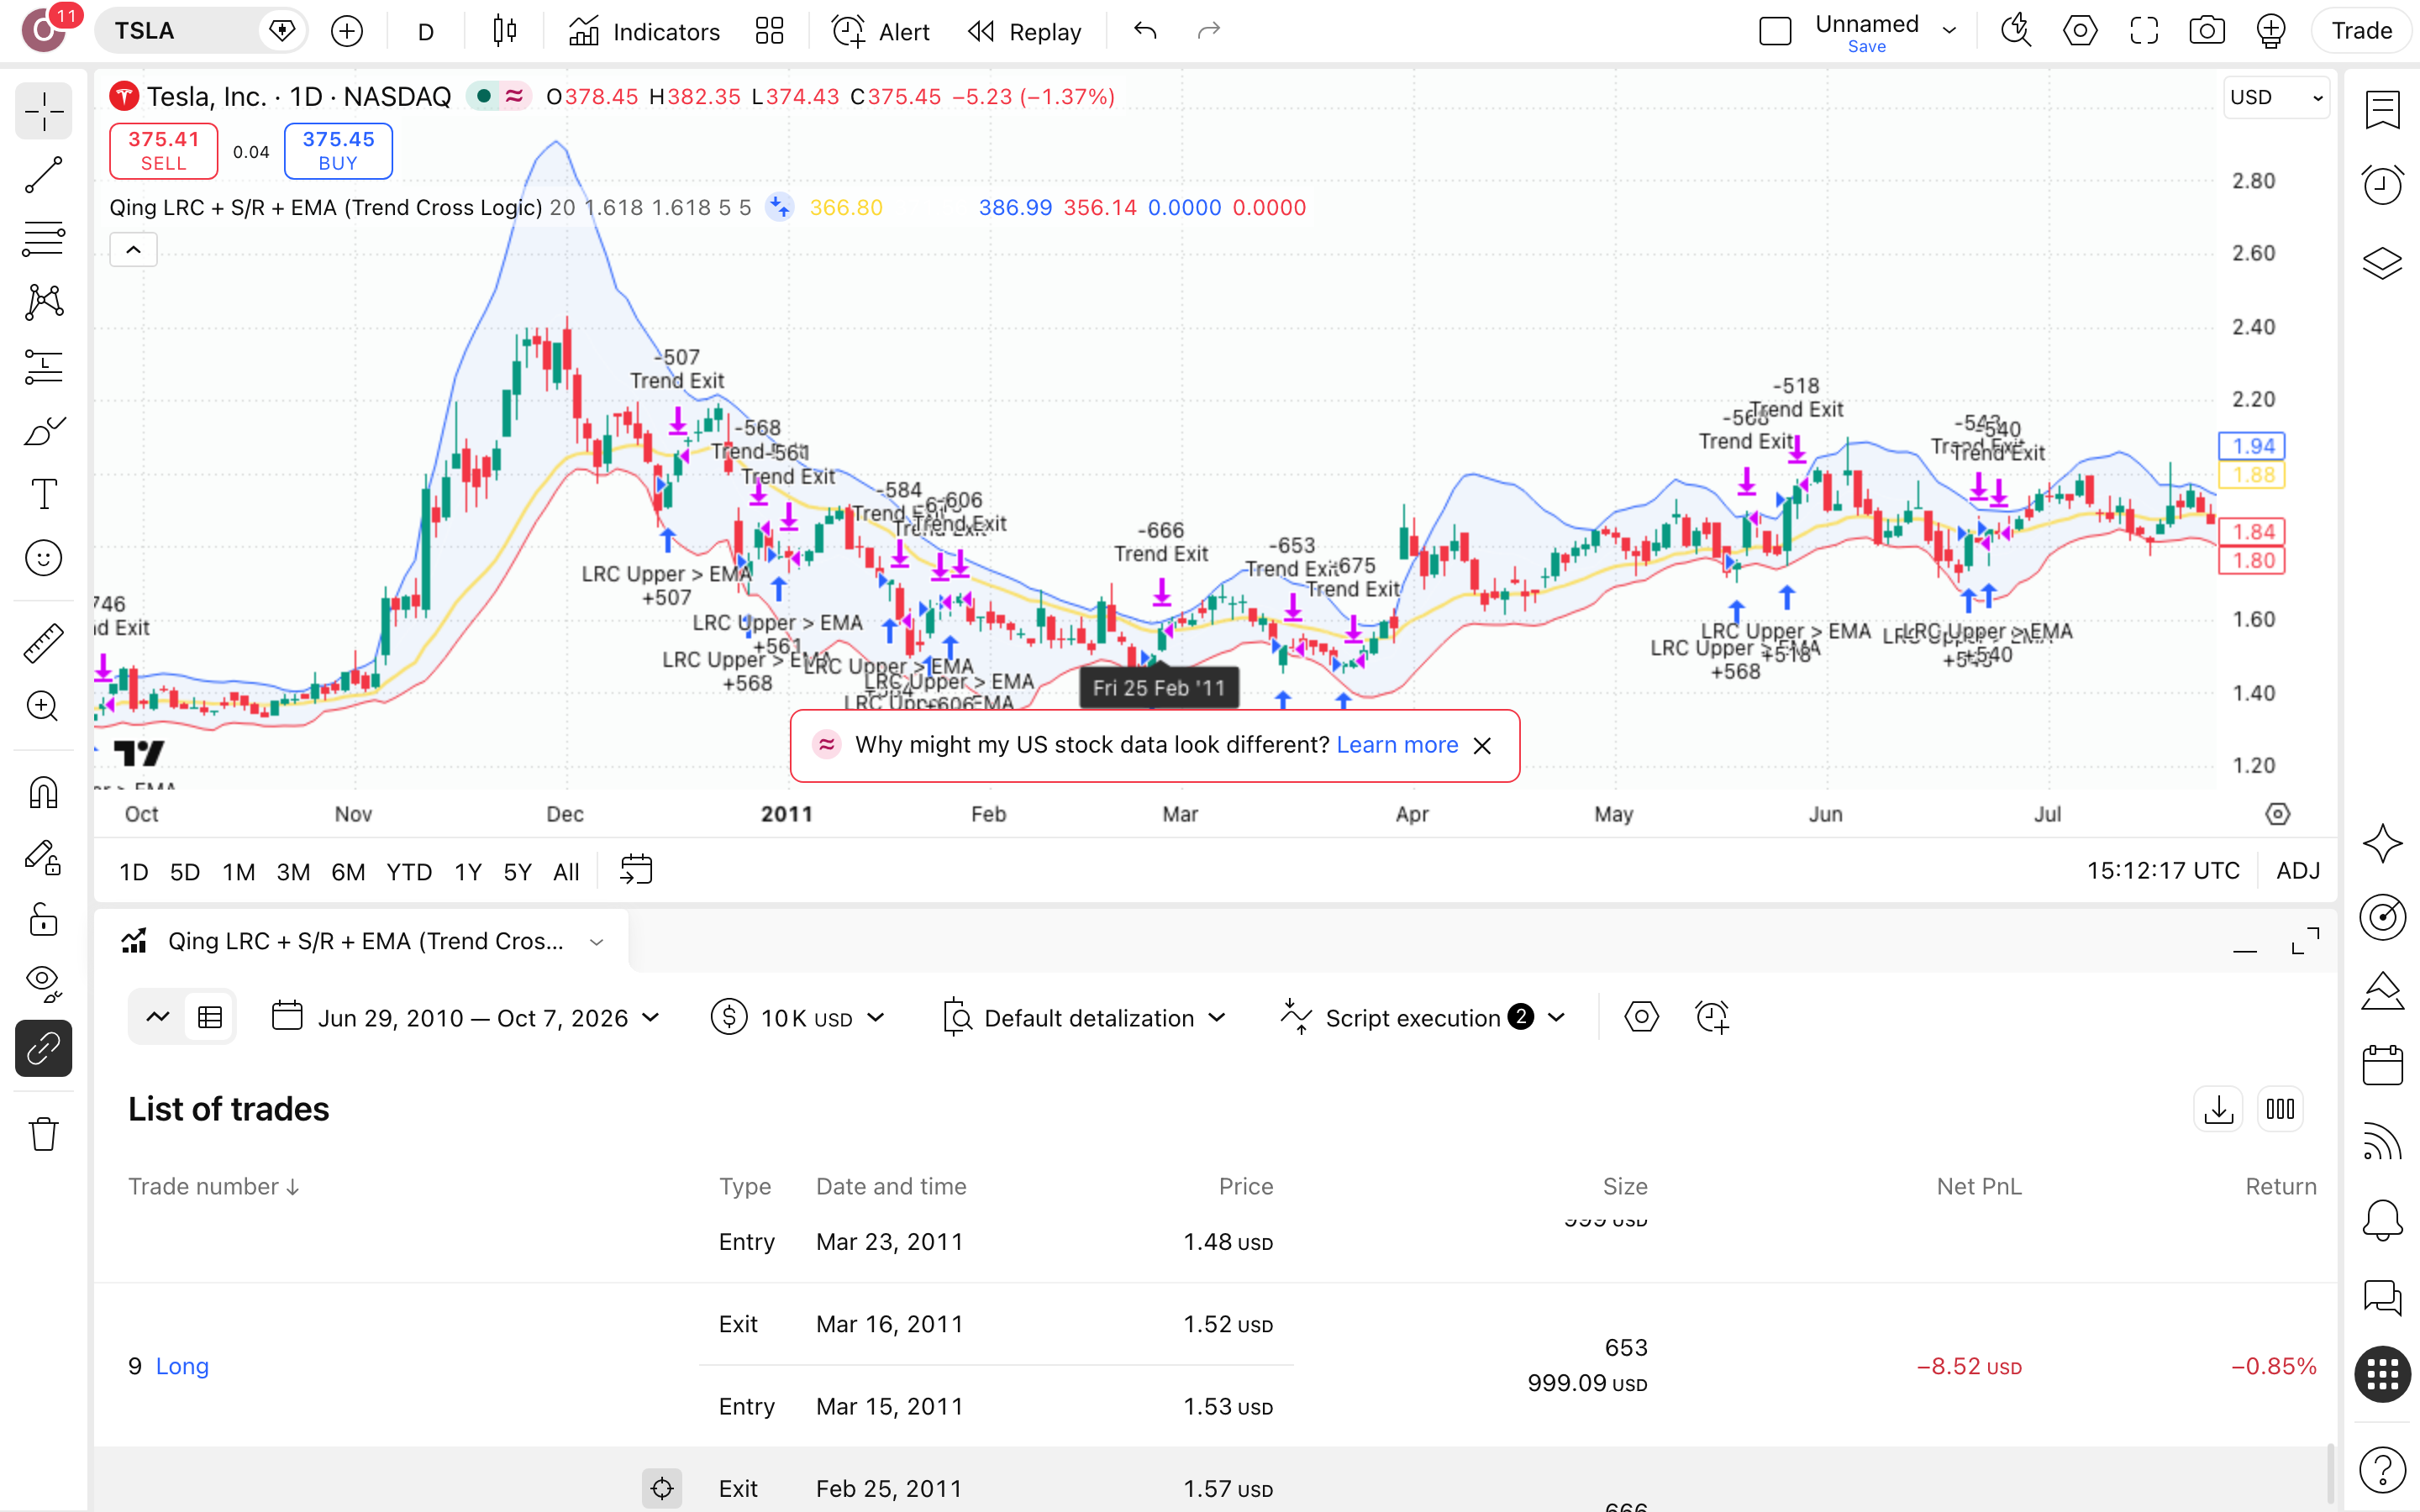Select the 3M time range
2420x1512 pixels.
[x=293, y=872]
